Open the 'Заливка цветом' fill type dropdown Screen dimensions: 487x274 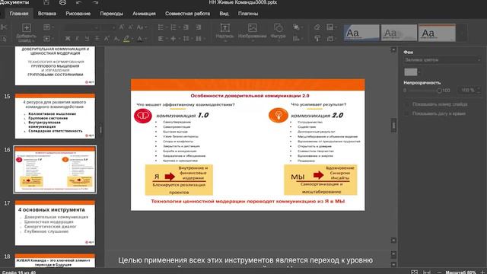pos(443,59)
